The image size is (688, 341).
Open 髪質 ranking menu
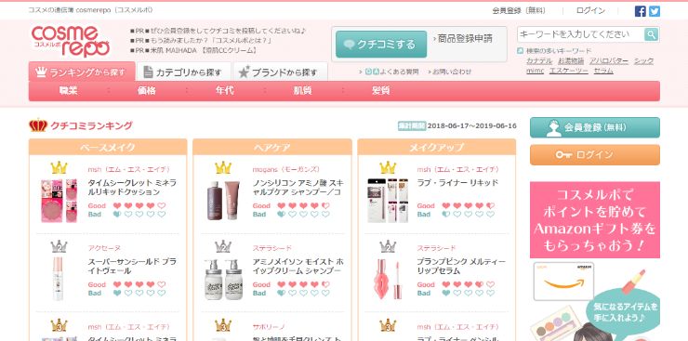pyautogui.click(x=381, y=91)
